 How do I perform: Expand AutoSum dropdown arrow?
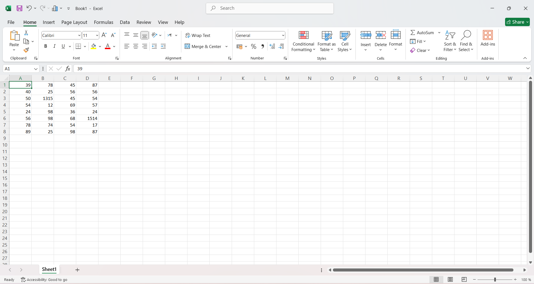(x=439, y=32)
